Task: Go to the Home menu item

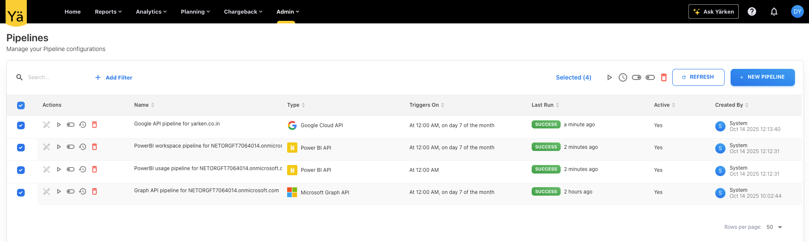Action: [72, 11]
